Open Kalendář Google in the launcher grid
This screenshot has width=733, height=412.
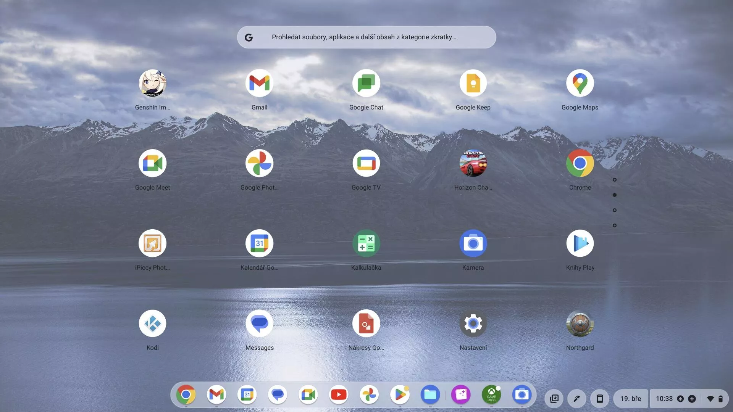click(x=259, y=243)
